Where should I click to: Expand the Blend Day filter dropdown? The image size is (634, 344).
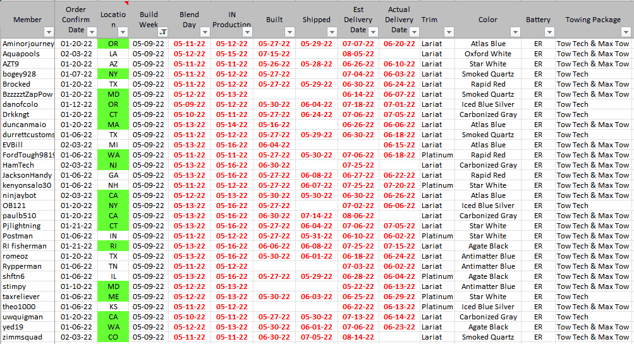coord(204,32)
